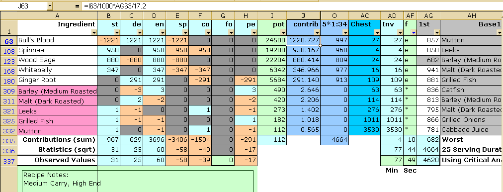Image resolution: width=503 pixels, height=192 pixels.
Task: Open the Ingredient column filter dropdown
Action: [93, 32]
